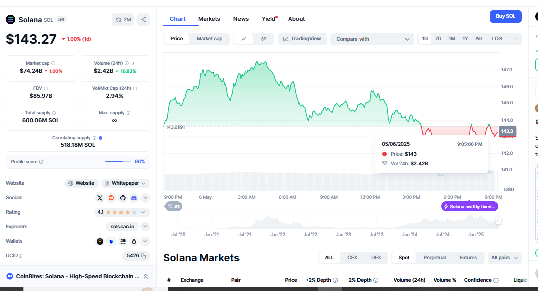Open Volume (24h) details arrow
This screenshot has width=538, height=291.
click(133, 63)
